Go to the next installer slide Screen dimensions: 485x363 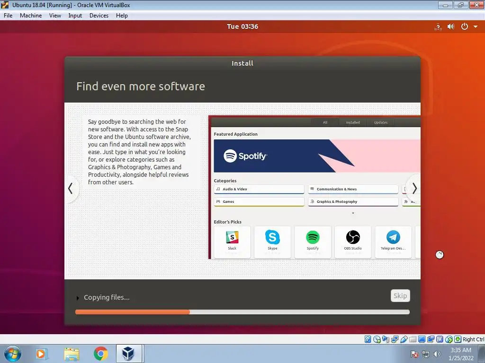click(x=414, y=188)
